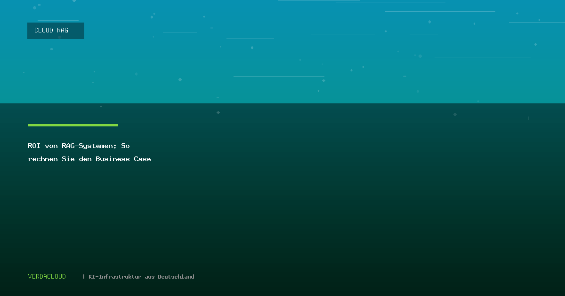Viewport: 565px width, 296px height.
Task: Click the word 'den' in the headline
Action: (x=85, y=159)
